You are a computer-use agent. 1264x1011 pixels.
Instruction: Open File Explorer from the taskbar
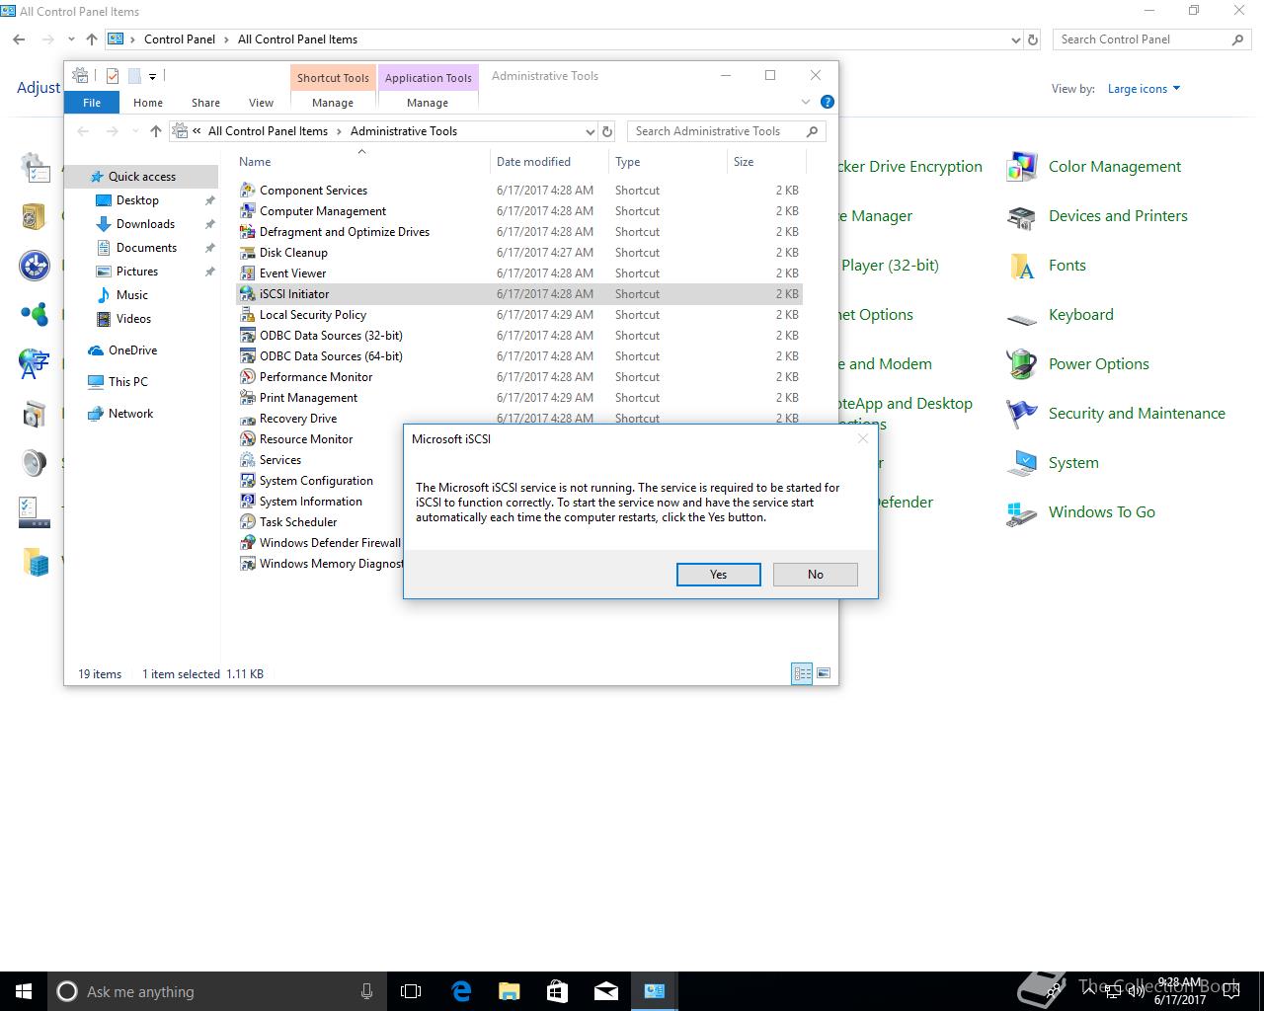click(x=509, y=991)
